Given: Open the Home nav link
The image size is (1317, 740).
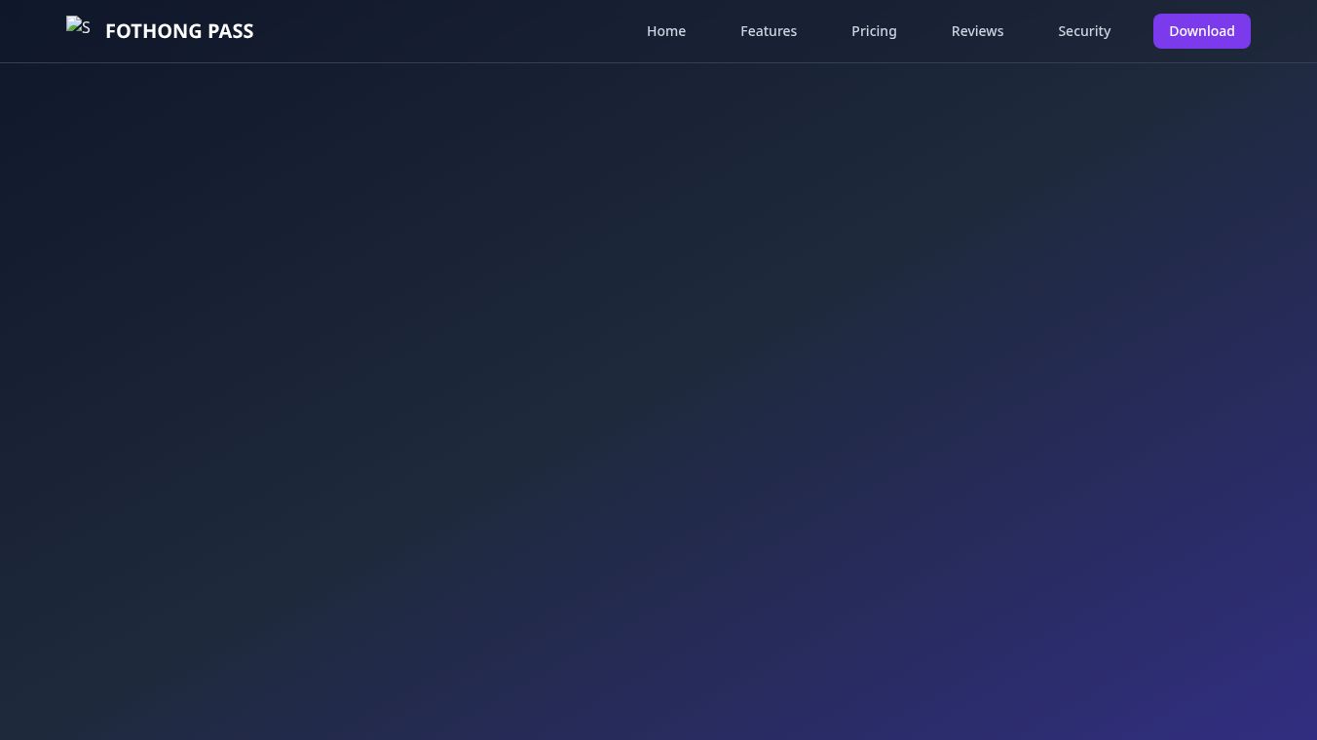Looking at the screenshot, I should coord(666,31).
